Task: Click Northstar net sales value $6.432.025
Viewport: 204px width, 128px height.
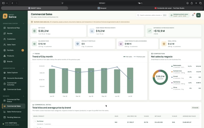Action: (x=159, y=122)
